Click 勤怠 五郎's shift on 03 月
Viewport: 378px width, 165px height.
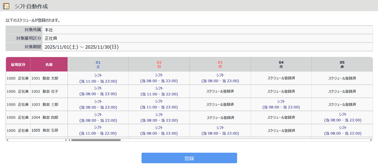point(220,130)
